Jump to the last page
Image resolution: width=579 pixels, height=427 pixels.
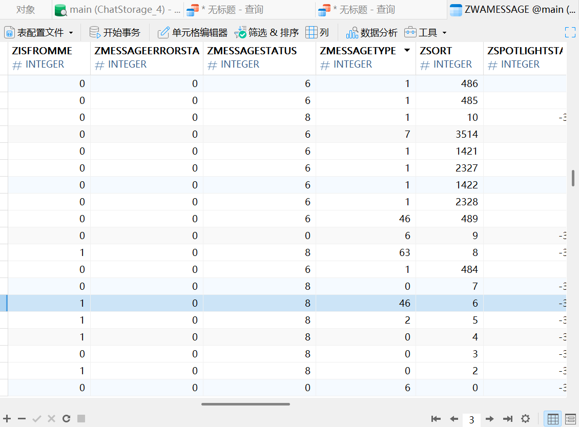pyautogui.click(x=508, y=419)
